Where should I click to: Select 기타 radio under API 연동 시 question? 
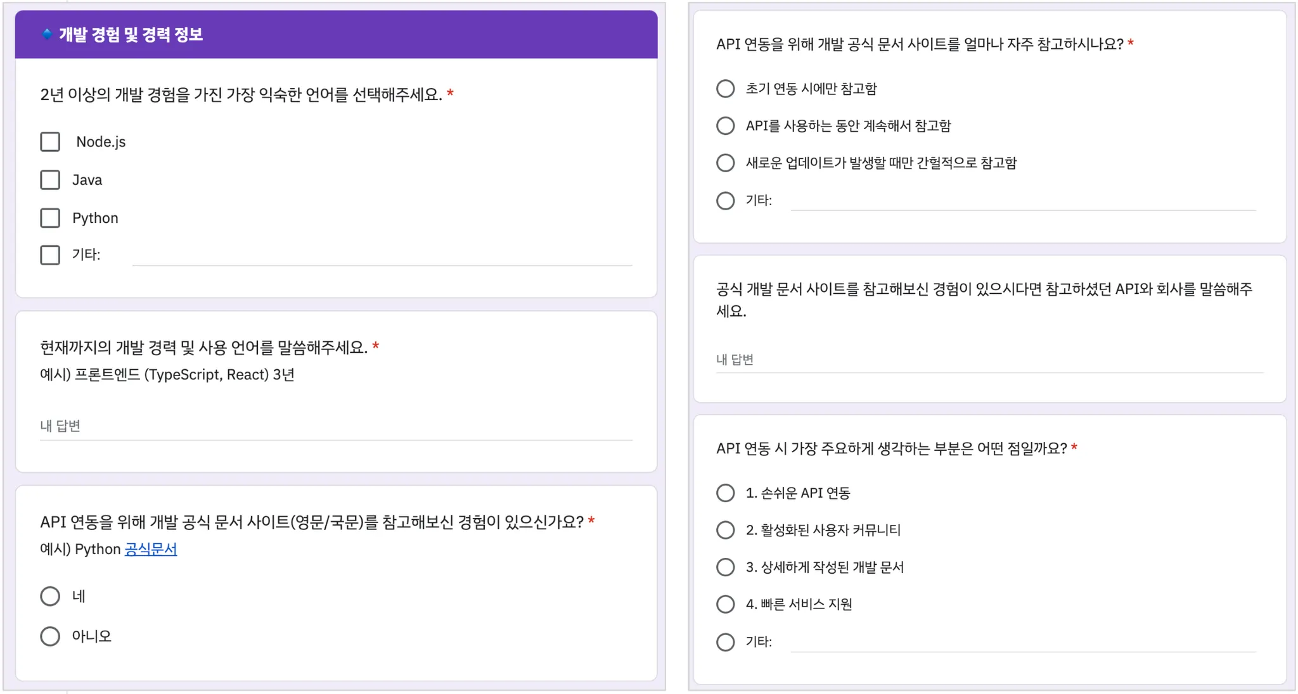[726, 642]
